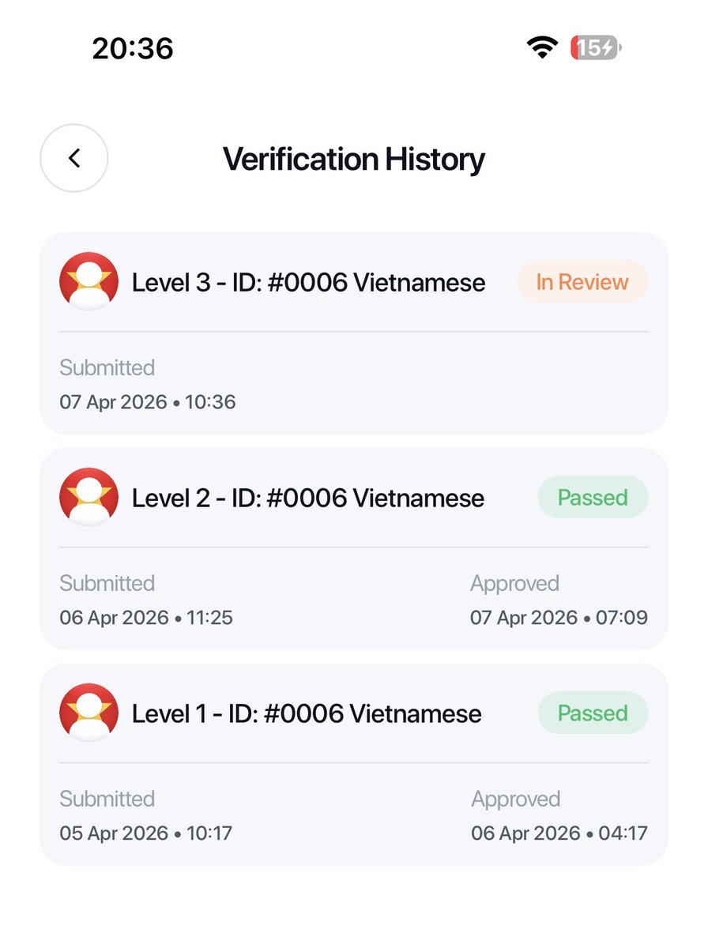708x948 pixels.
Task: Tap the back arrow button
Action: click(74, 158)
